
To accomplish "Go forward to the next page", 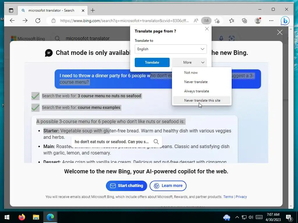I will click(25, 21).
